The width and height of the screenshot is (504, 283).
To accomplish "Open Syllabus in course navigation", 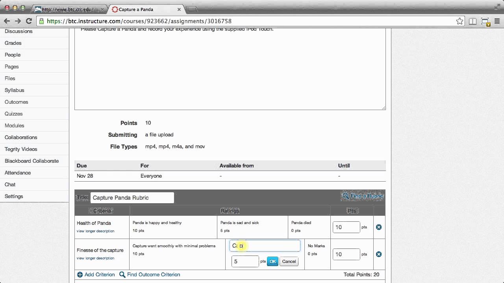I will coord(15,90).
